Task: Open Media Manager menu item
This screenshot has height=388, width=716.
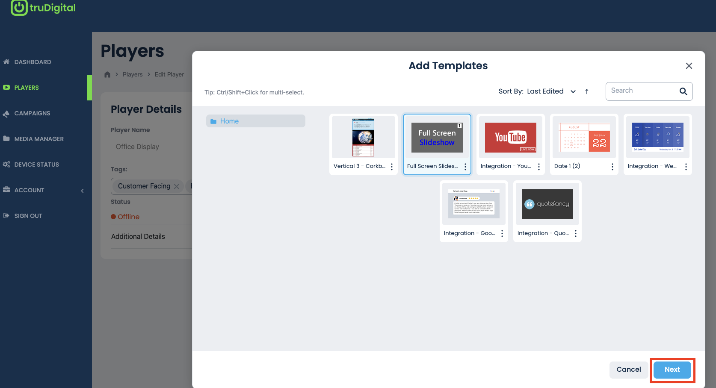Action: (39, 139)
